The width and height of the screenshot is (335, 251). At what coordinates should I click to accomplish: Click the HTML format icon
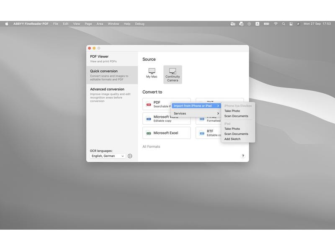click(202, 119)
